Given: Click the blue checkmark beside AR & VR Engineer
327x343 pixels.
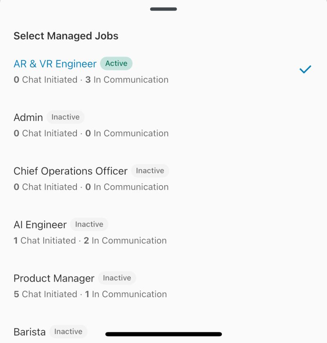Looking at the screenshot, I should click(x=305, y=69).
